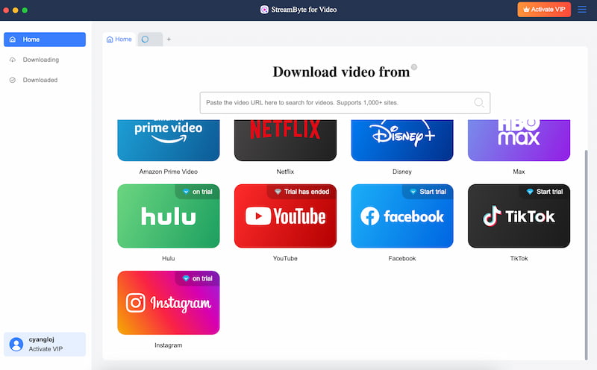The width and height of the screenshot is (597, 370).
Task: Click the Disney label text
Action: pyautogui.click(x=402, y=172)
